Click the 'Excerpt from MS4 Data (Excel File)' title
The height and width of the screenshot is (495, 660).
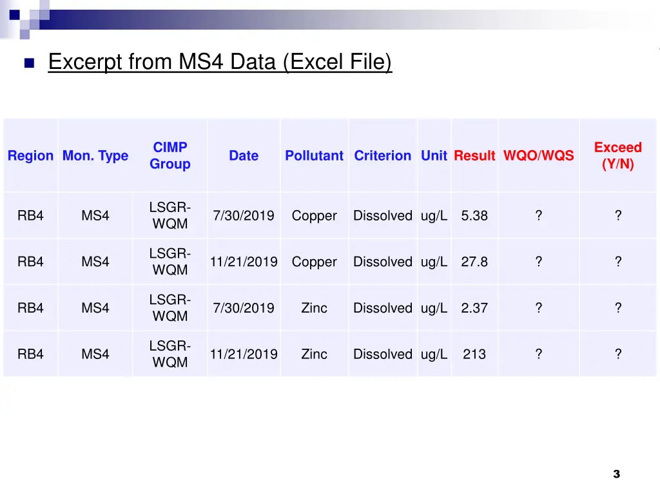tap(220, 63)
